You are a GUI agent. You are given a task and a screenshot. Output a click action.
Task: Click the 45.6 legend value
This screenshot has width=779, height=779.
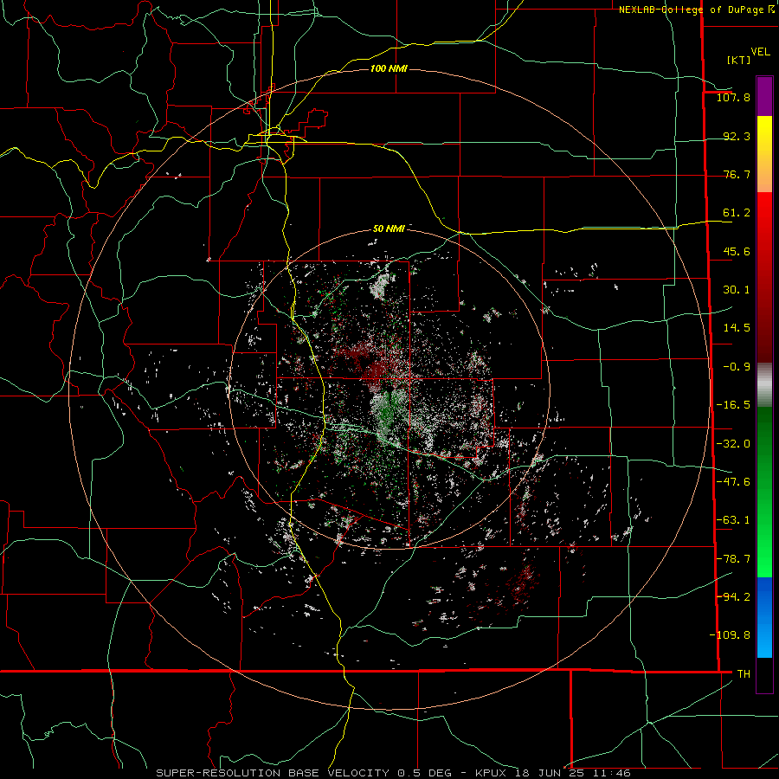(x=737, y=251)
